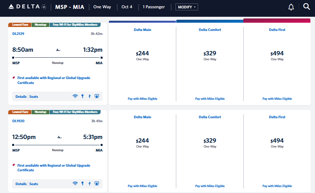Click Pay with Miles under DL2129 First

pyautogui.click(x=277, y=98)
